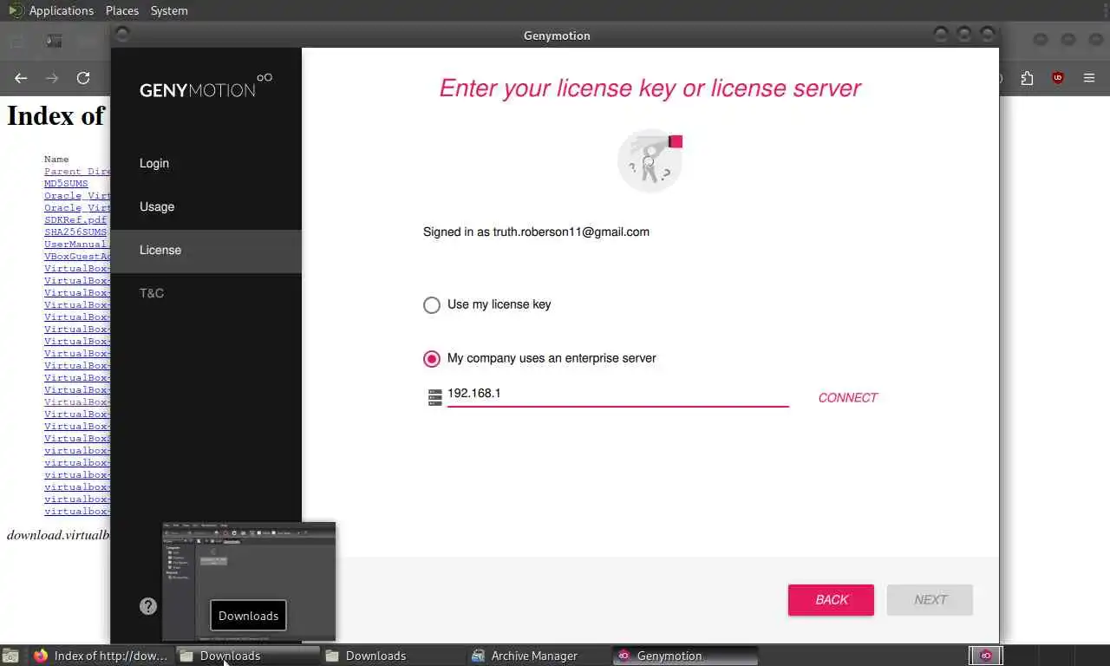1110x666 pixels.
Task: Click the show desktop icon in bottom panel
Action: point(10,656)
